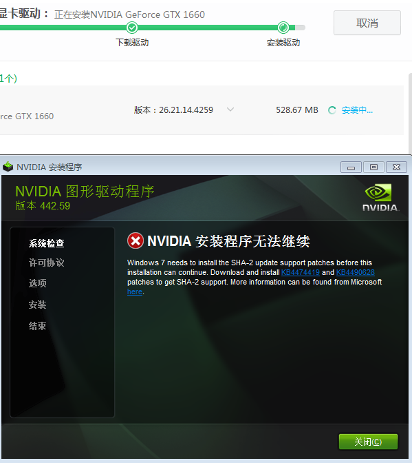This screenshot has height=463, width=412.
Task: Click the NVIDIA 安装程序无法继续 heading
Action: 228,241
